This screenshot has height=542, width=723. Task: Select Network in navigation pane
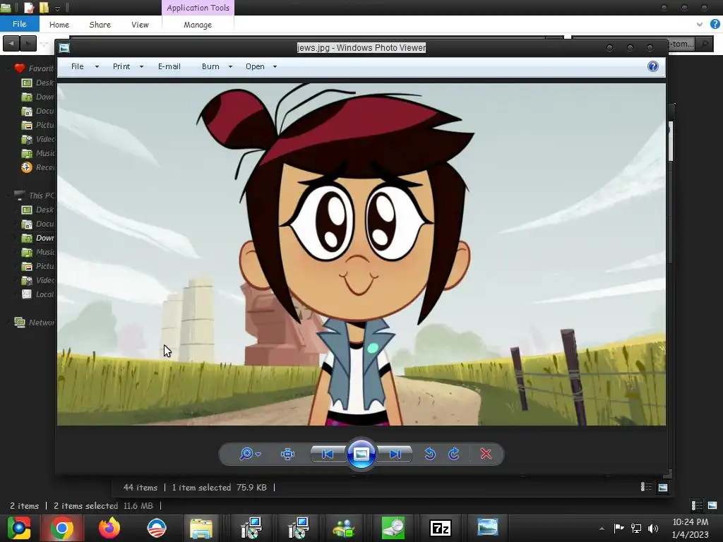click(x=35, y=322)
